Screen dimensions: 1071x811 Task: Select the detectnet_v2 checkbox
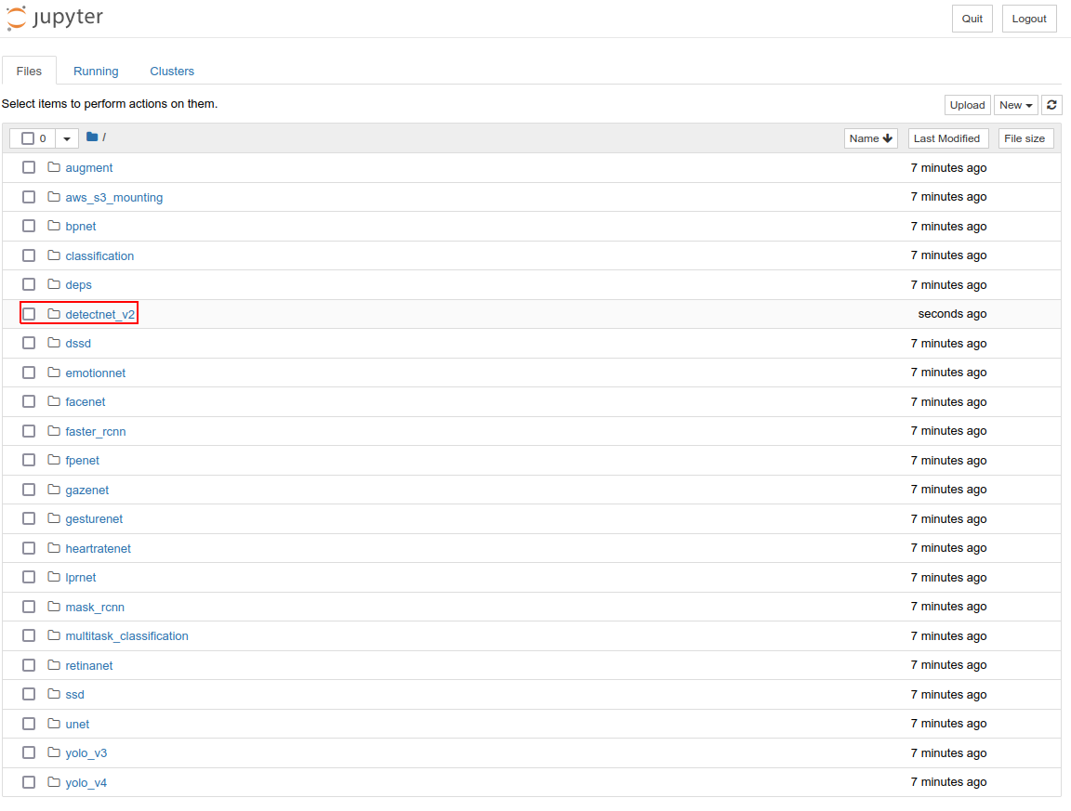click(x=29, y=314)
